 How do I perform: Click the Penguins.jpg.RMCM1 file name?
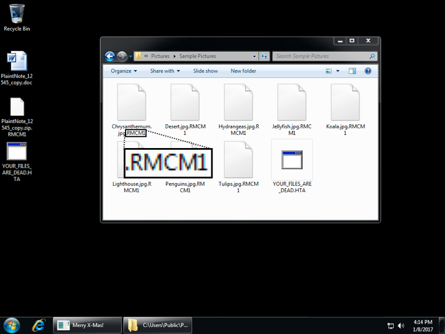coord(185,187)
